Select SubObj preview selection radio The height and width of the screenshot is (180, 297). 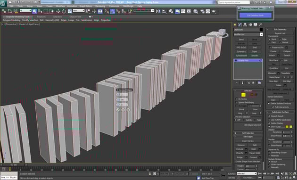[244, 120]
